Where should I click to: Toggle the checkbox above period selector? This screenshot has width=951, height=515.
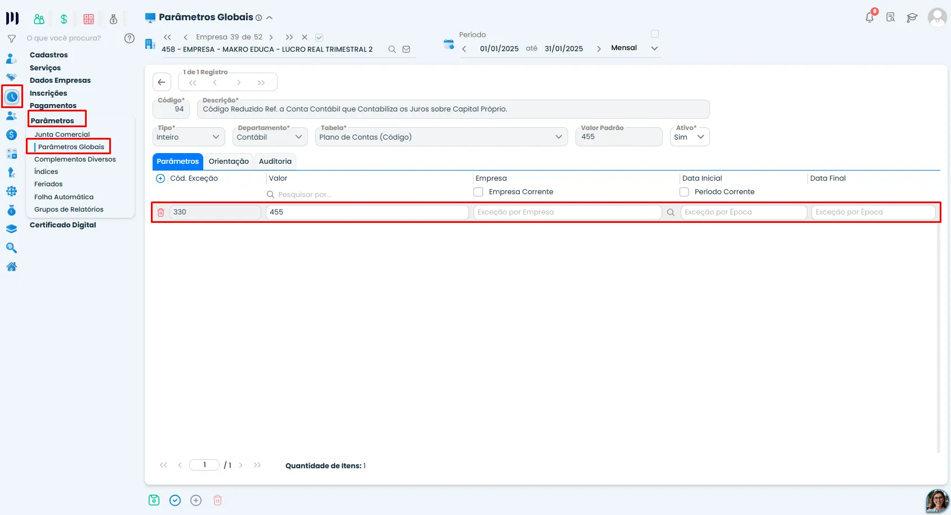655,34
